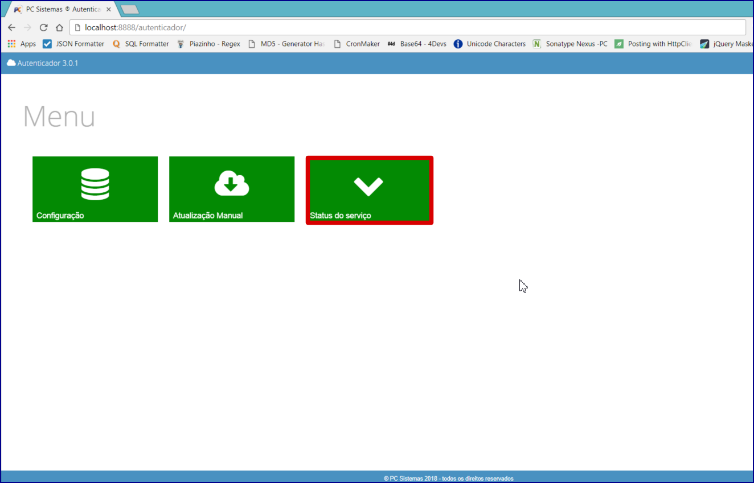Focus the localhost:8888/autenticador address bar
The image size is (754, 483).
tap(408, 27)
